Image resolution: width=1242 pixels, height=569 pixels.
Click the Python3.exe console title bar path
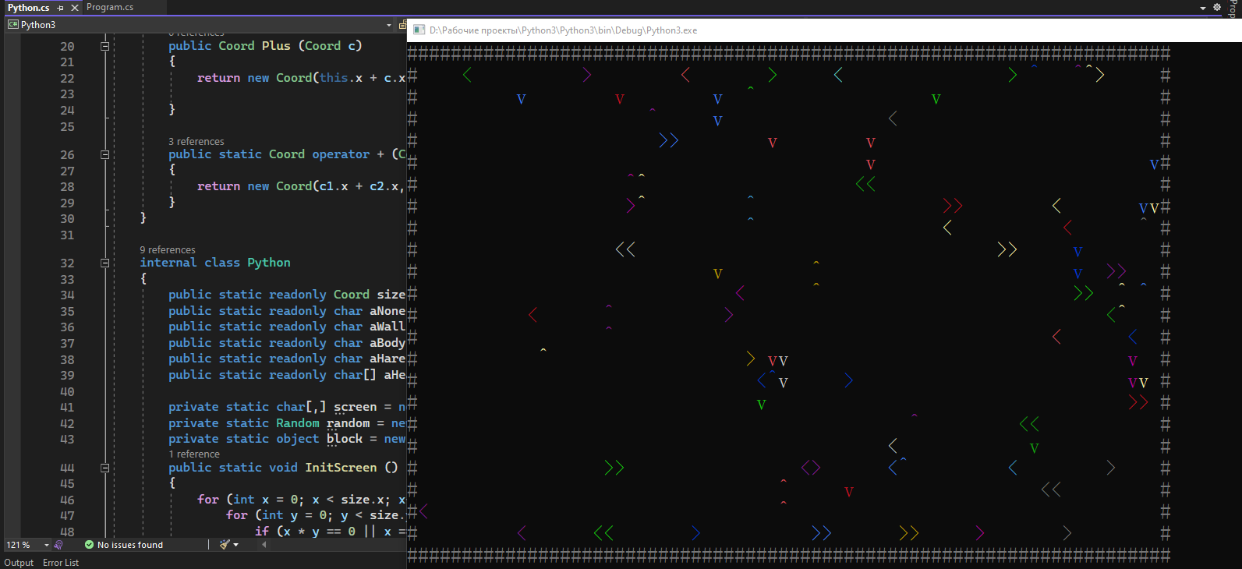click(x=563, y=30)
